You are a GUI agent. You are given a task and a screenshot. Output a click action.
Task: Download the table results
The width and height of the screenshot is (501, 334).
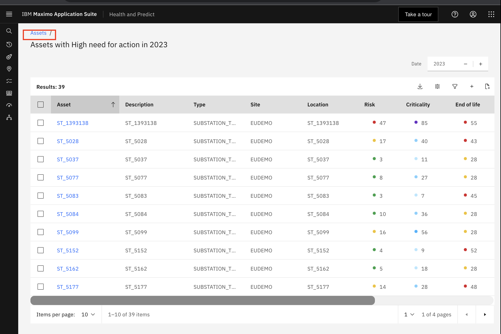click(420, 86)
